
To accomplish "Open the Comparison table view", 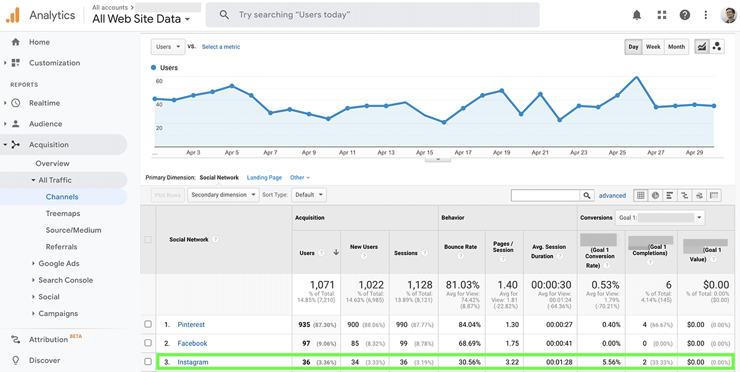I will click(x=684, y=195).
